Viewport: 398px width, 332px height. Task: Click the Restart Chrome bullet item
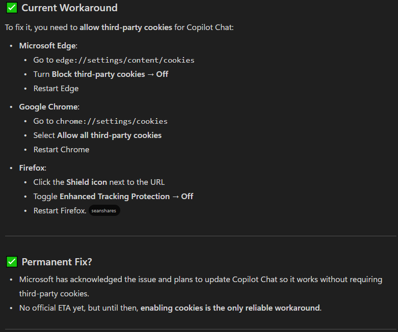(x=61, y=150)
